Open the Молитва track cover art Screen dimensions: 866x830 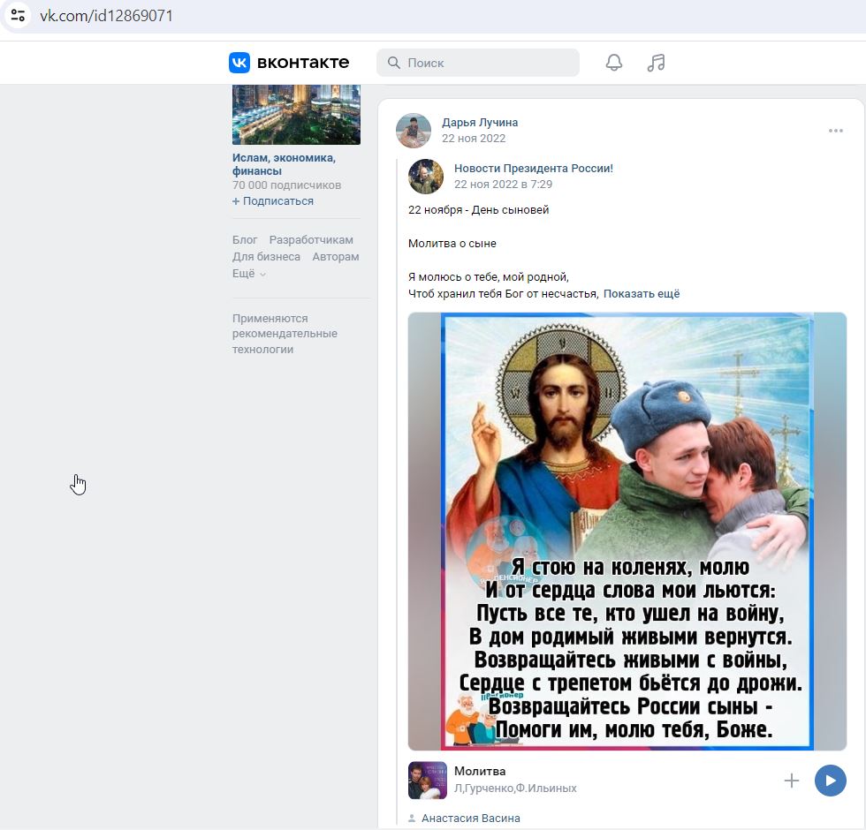[x=428, y=781]
